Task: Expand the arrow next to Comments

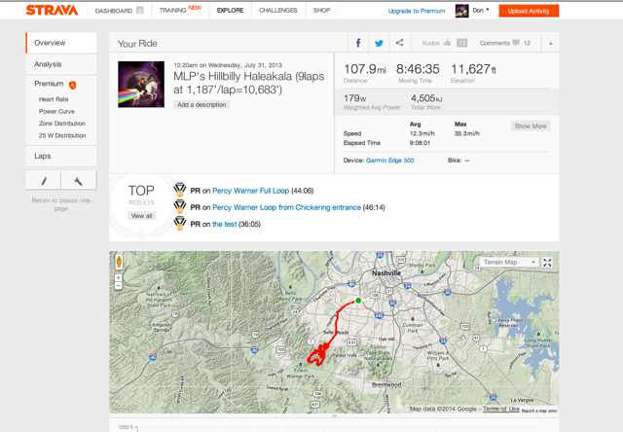Action: point(550,43)
